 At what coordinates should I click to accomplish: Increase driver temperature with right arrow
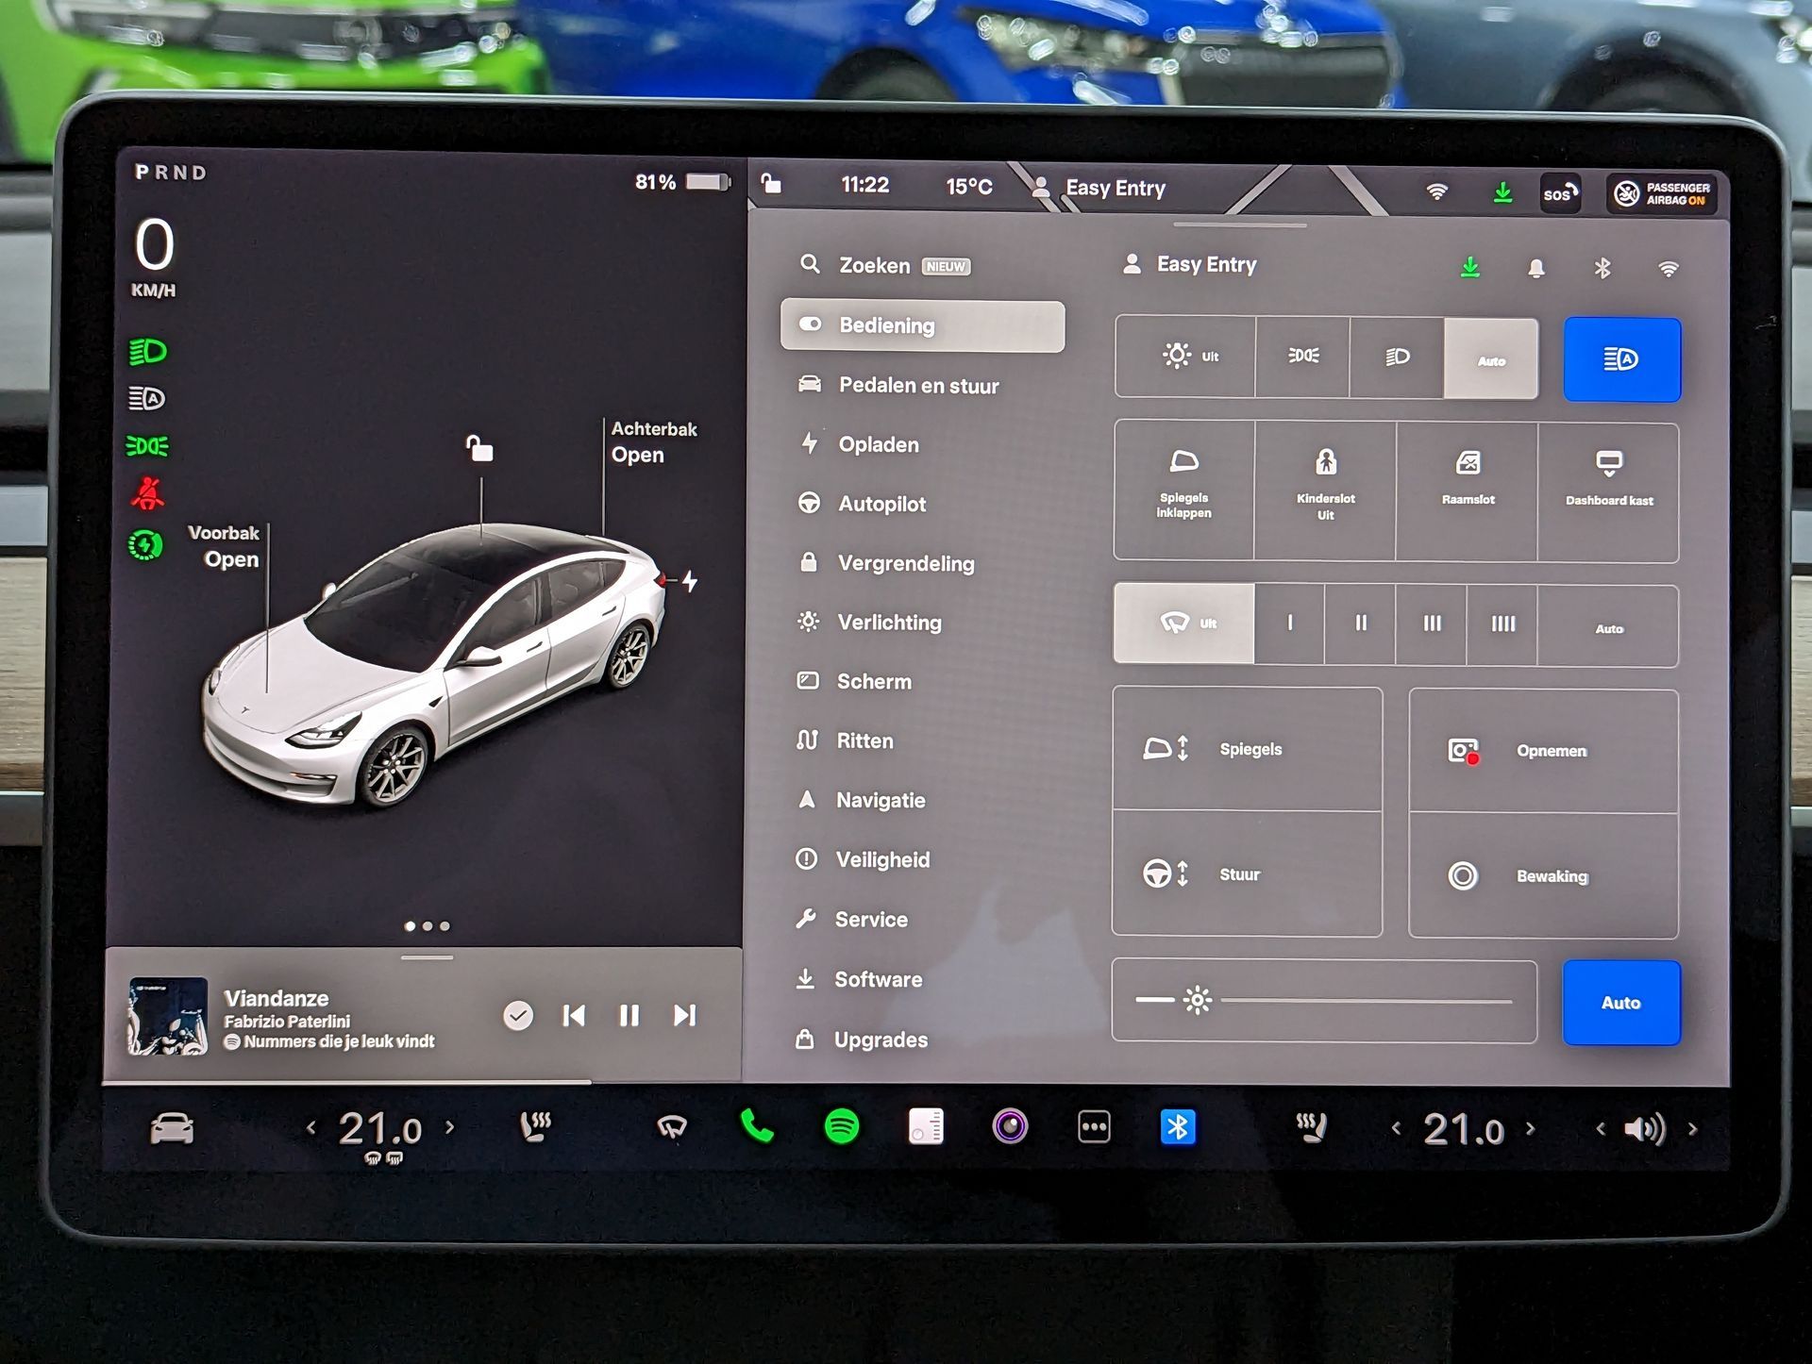[x=449, y=1127]
